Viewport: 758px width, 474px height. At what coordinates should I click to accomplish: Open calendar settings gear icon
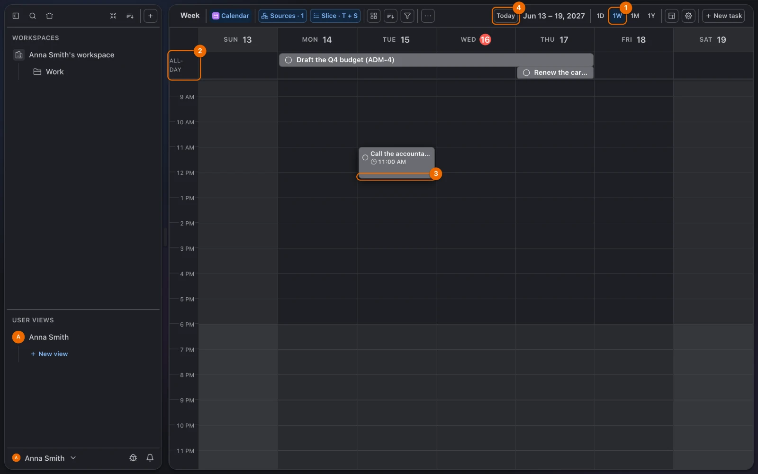(688, 16)
